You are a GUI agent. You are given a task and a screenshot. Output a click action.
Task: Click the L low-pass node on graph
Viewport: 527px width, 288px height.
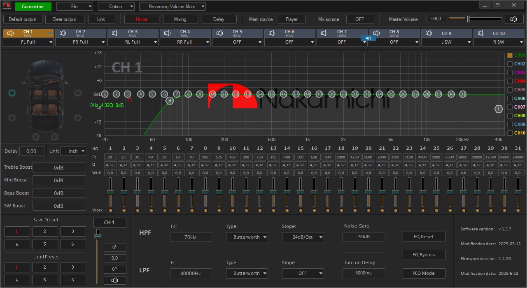499,109
